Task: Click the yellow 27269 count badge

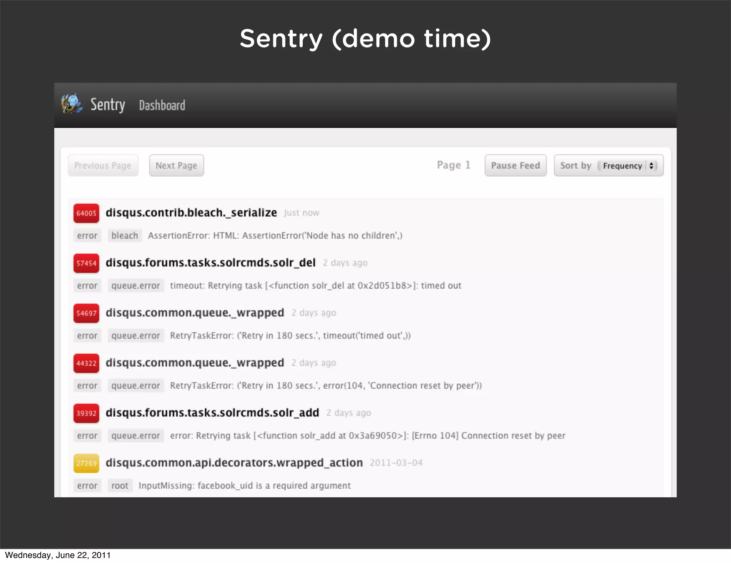Action: click(x=86, y=463)
